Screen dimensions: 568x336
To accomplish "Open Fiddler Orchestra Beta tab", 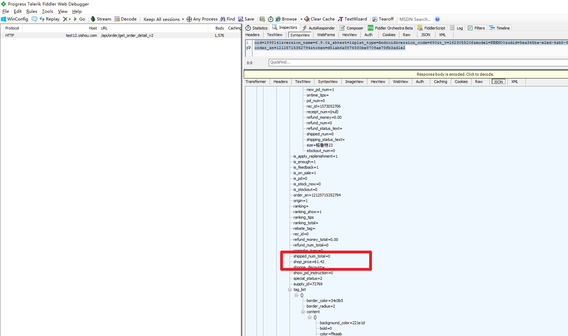I will pos(390,28).
